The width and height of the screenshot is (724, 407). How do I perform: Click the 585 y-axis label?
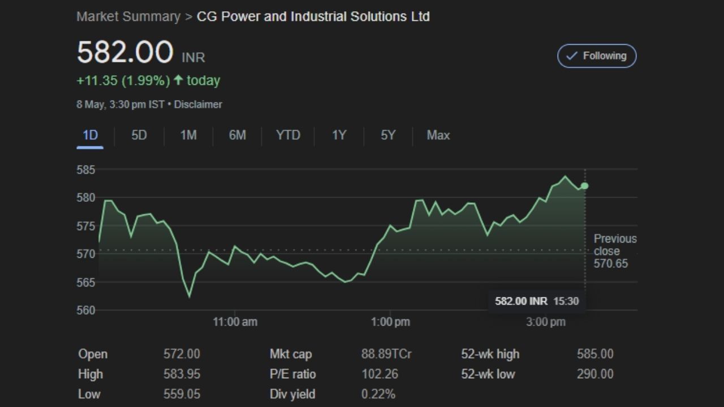(x=86, y=170)
